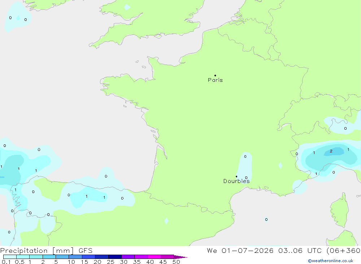
Task: Click the legend label '25'
Action: pyautogui.click(x=110, y=262)
